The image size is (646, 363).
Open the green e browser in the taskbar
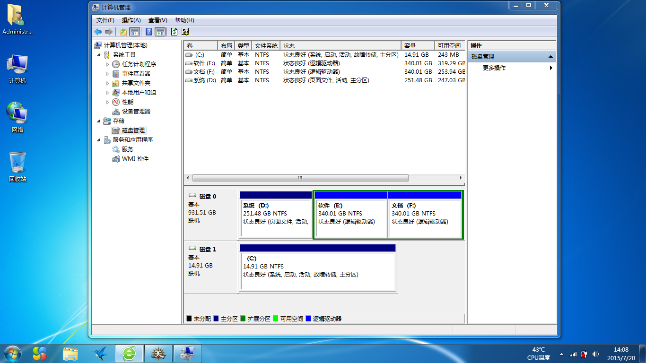pos(129,354)
